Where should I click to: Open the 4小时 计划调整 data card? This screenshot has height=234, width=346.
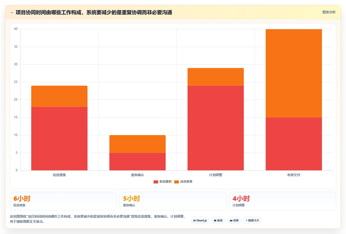tap(282, 201)
